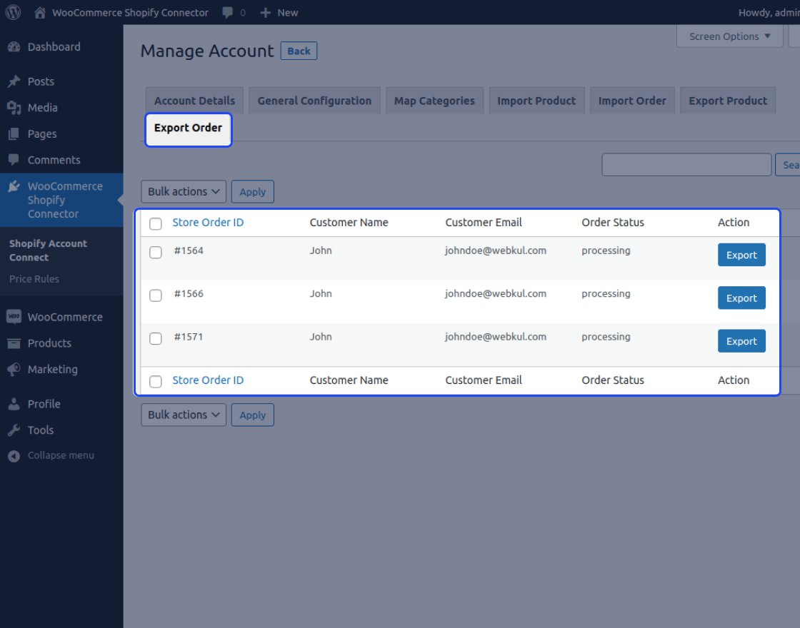Switch to the General Configuration tab
800x628 pixels.
coord(314,101)
